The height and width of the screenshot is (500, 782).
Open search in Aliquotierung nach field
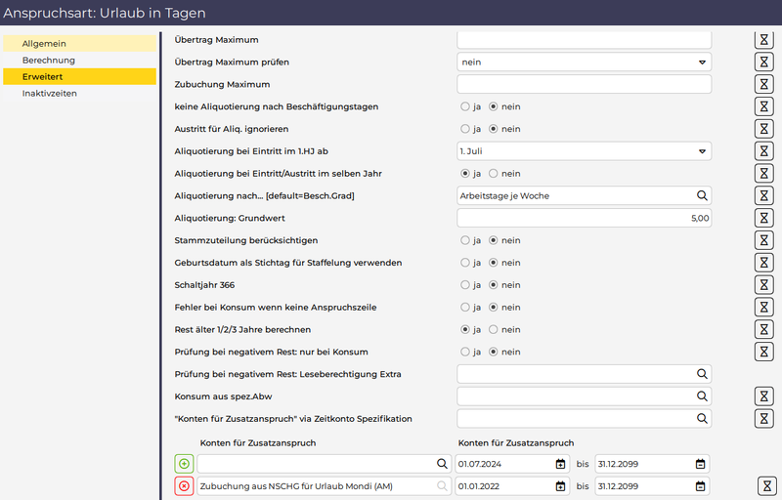click(x=701, y=195)
